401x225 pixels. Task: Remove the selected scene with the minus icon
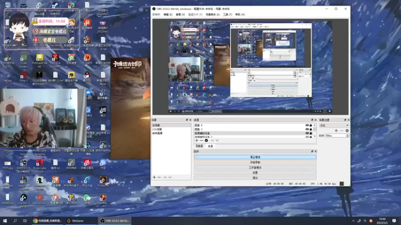pos(159,177)
